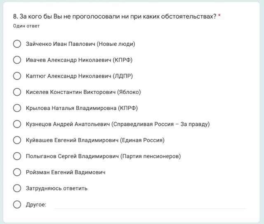Click the Затрудняюсь ответить label text
This screenshot has width=264, height=224.
click(x=57, y=188)
